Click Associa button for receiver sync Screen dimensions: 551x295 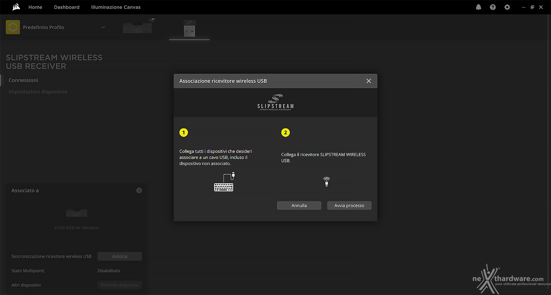tap(119, 256)
